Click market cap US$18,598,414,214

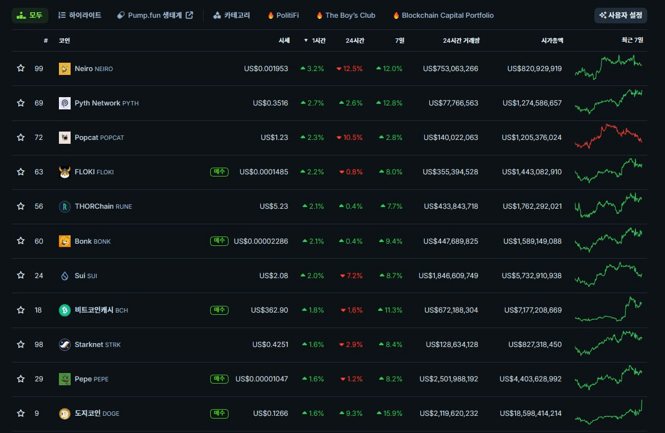530,414
